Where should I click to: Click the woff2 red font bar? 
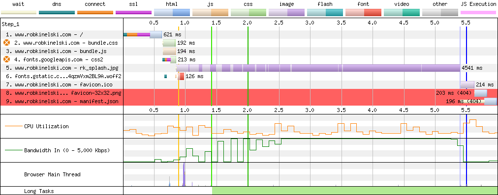pyautogui.click(x=181, y=76)
